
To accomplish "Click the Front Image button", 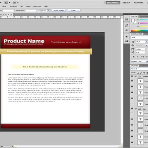I will (x=59, y=10).
